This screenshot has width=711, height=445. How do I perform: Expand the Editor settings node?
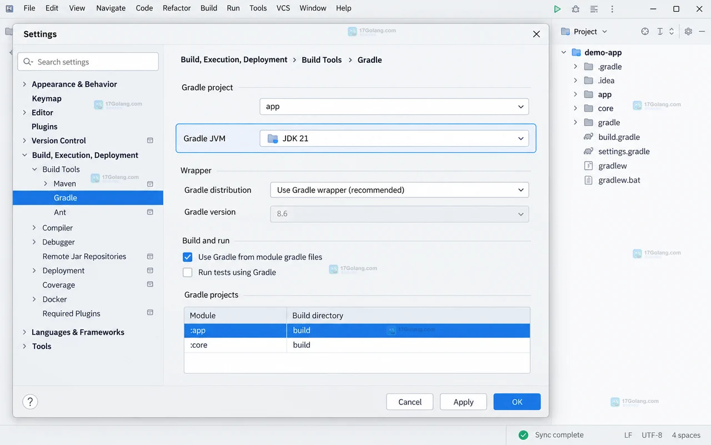tap(24, 113)
